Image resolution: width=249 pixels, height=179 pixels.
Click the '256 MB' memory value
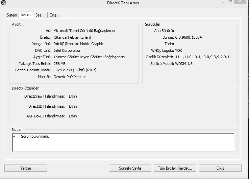click(x=59, y=64)
